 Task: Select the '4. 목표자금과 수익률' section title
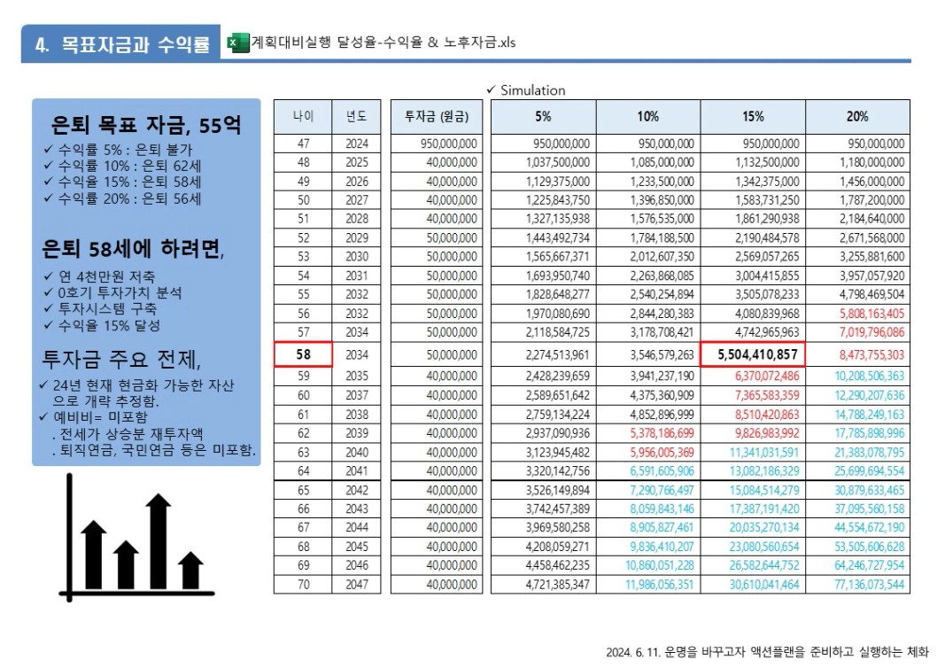(122, 44)
